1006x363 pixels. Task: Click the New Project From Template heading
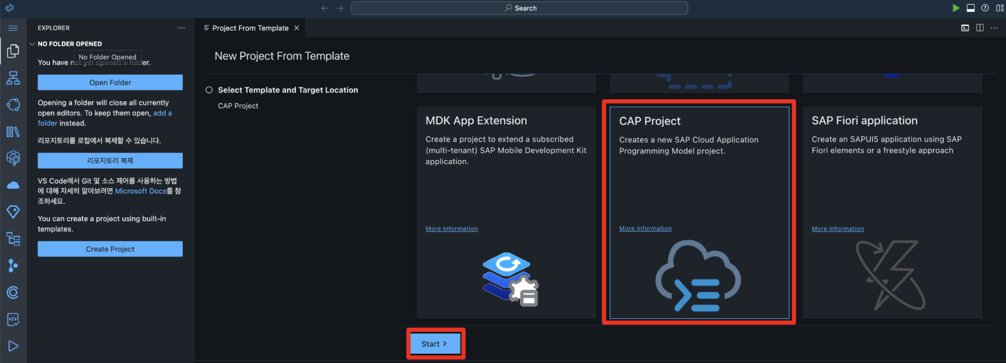pyautogui.click(x=282, y=56)
